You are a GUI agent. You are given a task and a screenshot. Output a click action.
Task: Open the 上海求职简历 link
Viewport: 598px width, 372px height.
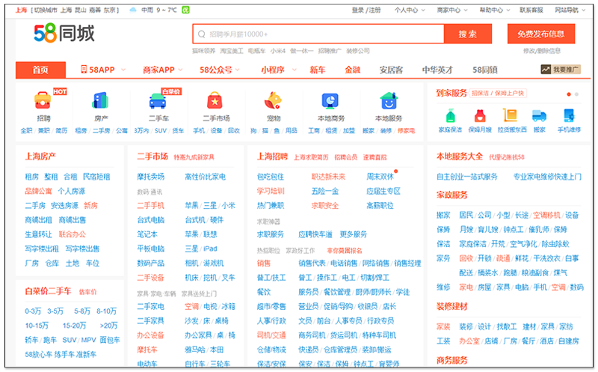click(x=311, y=157)
